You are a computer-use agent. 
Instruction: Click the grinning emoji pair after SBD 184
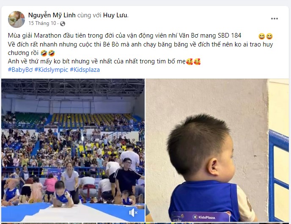[265, 36]
